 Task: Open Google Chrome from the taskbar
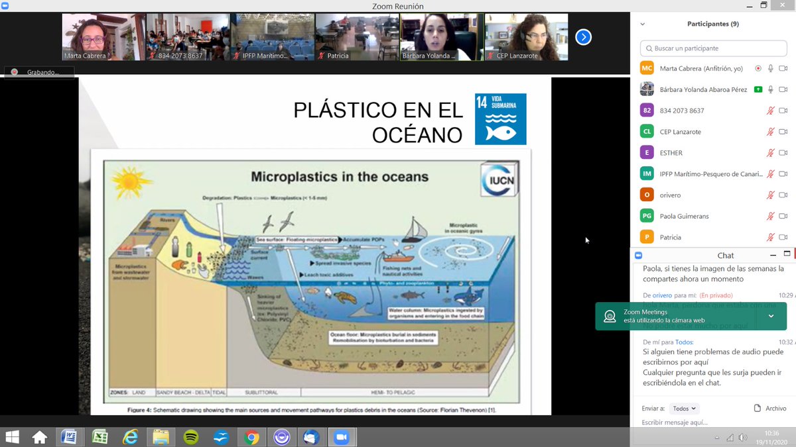coord(251,437)
